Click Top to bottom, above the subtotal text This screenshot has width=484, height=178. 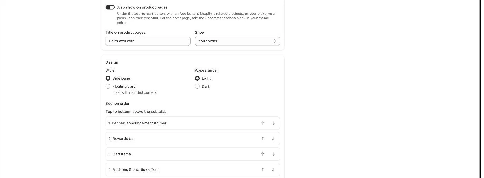coord(136,112)
